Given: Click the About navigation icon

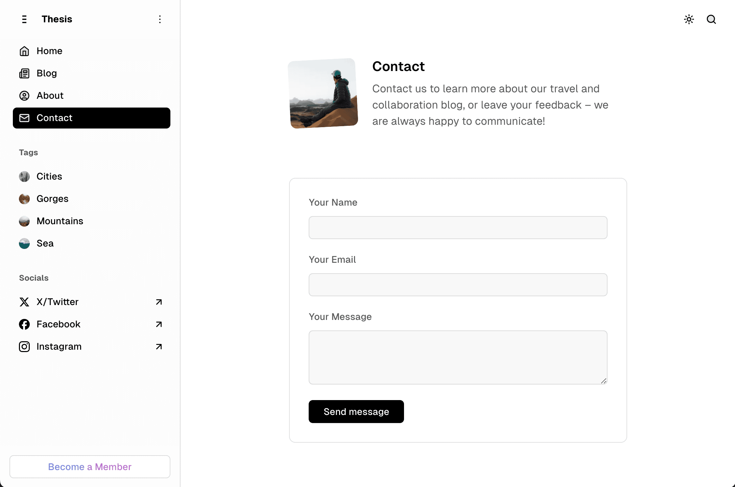Looking at the screenshot, I should (x=24, y=96).
